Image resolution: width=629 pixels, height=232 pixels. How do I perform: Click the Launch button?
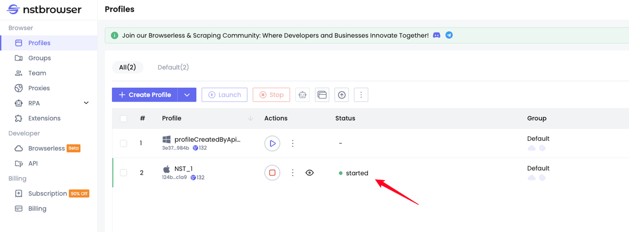[x=225, y=95]
